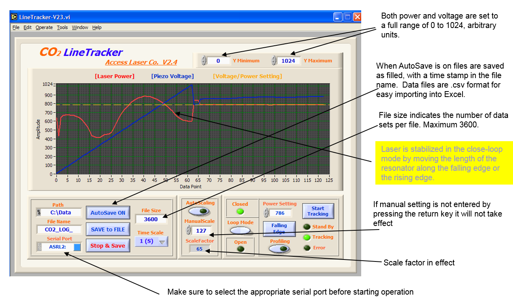Open the ASRL2 serial port selector
Image resolution: width=513 pixels, height=308 pixels.
click(77, 248)
